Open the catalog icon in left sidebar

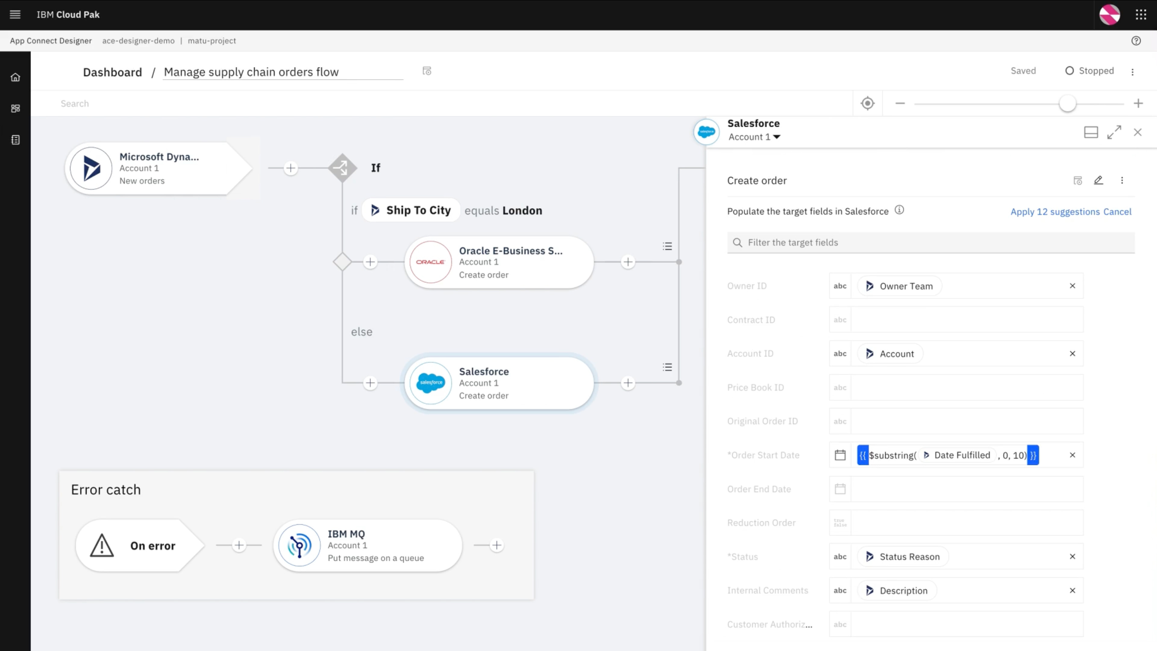tap(15, 140)
